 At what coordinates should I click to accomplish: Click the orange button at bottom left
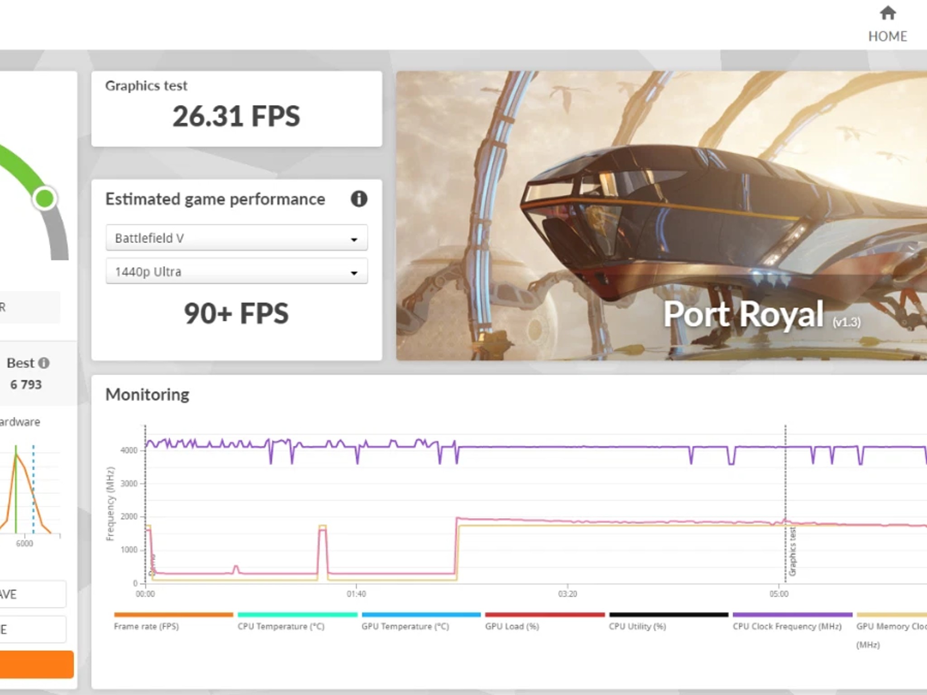(x=37, y=664)
